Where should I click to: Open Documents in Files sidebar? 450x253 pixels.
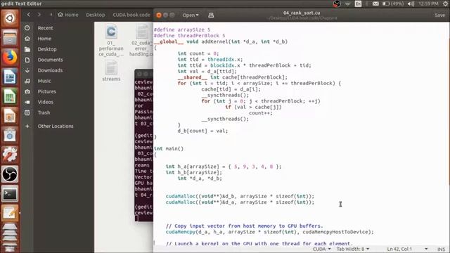[50, 60]
